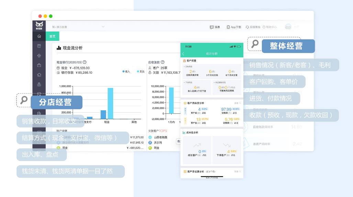Select the warehouse sidebar icon
353x197 pixels.
[39, 75]
